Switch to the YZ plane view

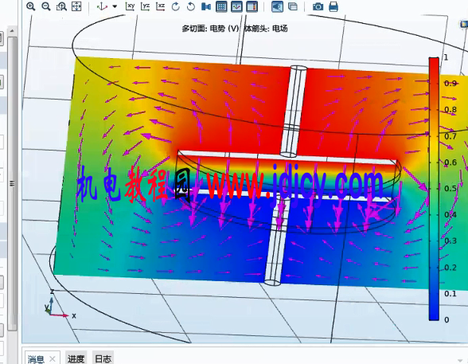point(145,6)
